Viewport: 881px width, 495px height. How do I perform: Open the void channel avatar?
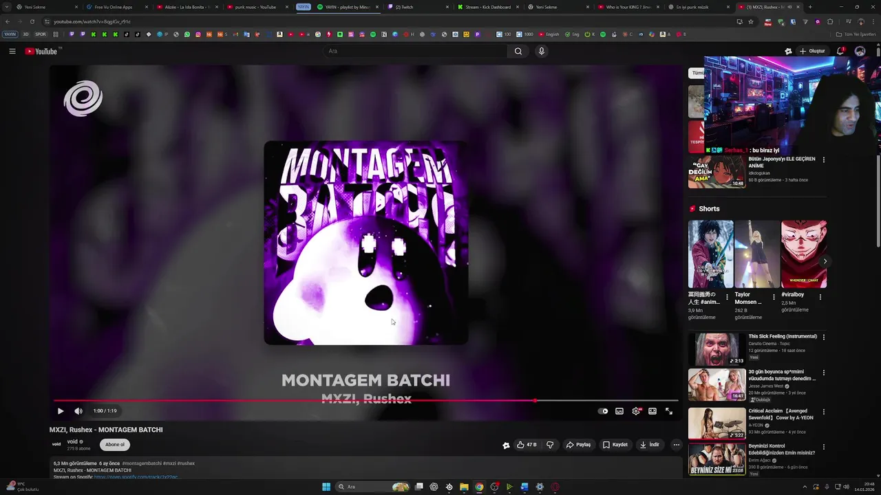[56, 444]
